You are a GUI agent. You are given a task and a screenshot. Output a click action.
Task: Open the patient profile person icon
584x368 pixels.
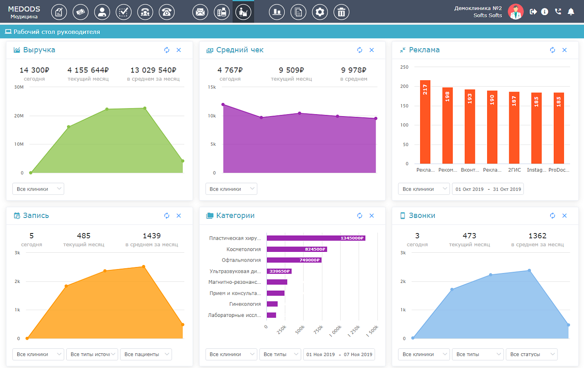(102, 12)
